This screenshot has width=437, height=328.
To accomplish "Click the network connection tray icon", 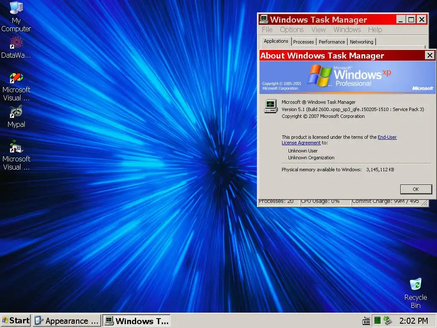I will (387, 320).
